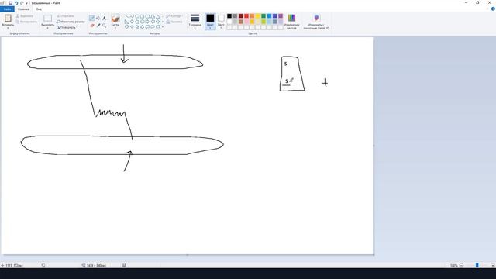
Task: Choose the Right arrow shape
Action: click(147, 22)
